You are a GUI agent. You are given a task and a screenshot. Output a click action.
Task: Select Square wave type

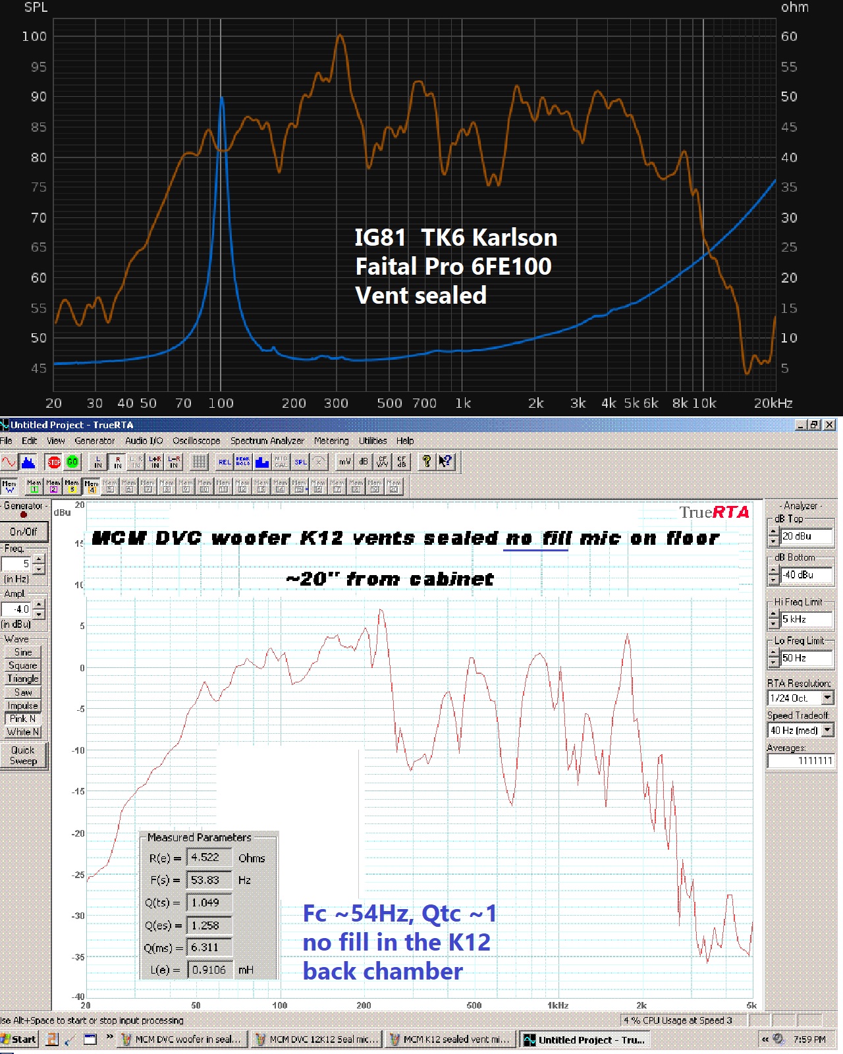[x=23, y=665]
